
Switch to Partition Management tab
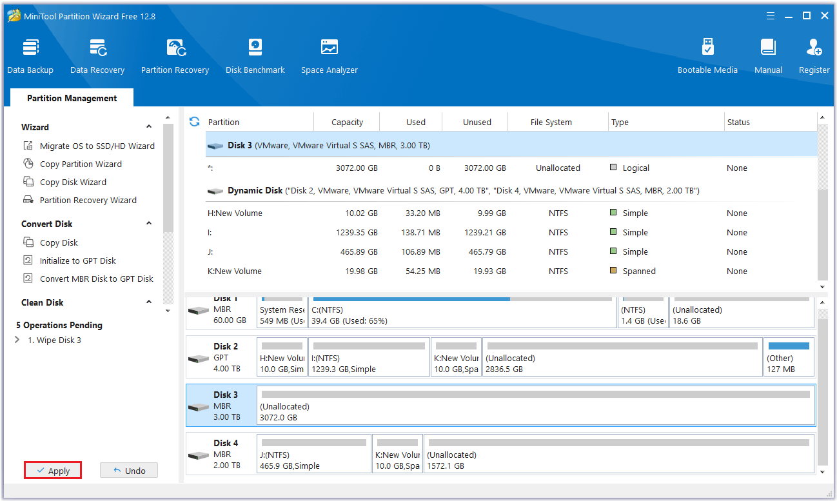(72, 98)
